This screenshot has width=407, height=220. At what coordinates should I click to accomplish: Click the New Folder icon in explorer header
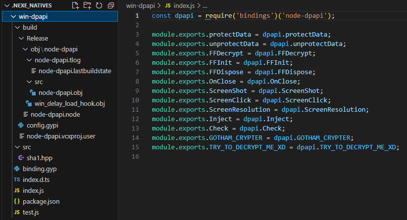pos(87,5)
